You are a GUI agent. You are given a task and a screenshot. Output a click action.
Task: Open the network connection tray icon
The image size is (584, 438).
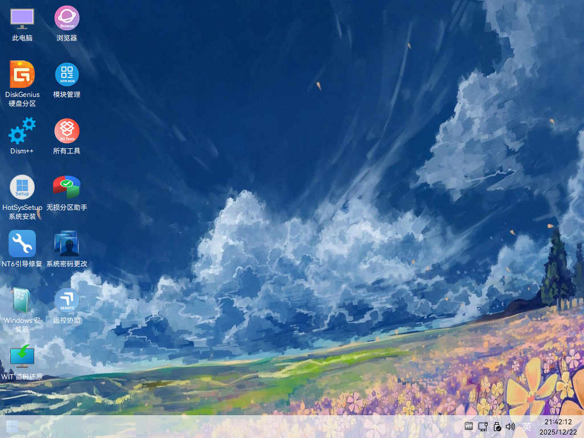[482, 426]
